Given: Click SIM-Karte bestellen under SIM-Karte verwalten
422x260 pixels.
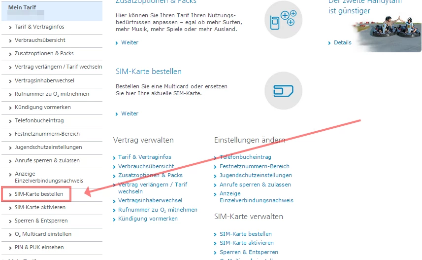Looking at the screenshot, I should [245, 234].
